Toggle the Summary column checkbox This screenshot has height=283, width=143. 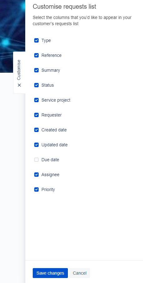point(36,70)
